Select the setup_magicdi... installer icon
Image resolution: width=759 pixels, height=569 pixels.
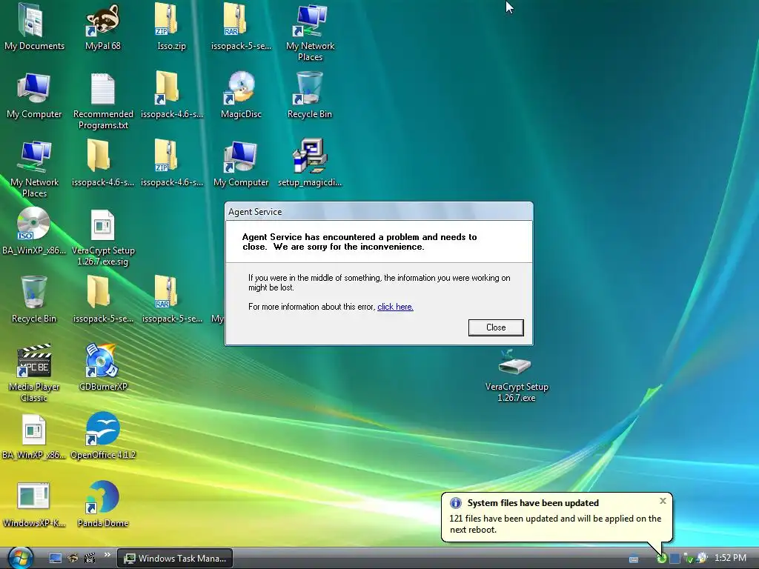coord(310,163)
